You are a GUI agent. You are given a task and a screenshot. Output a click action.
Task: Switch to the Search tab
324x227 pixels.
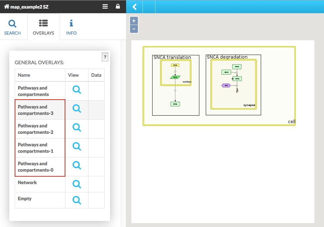(13, 27)
